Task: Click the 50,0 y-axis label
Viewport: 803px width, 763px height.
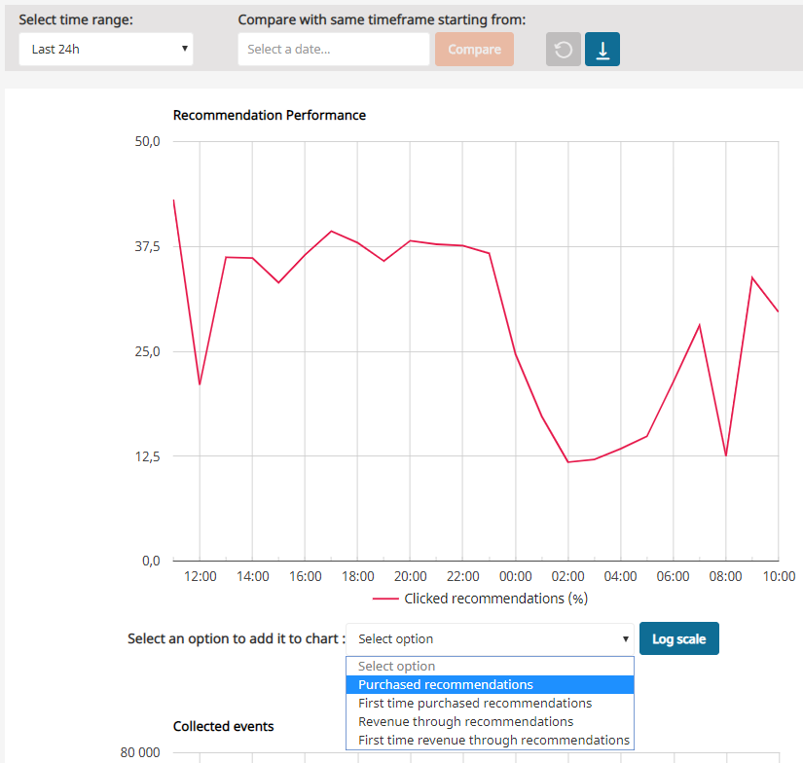Action: pyautogui.click(x=148, y=141)
